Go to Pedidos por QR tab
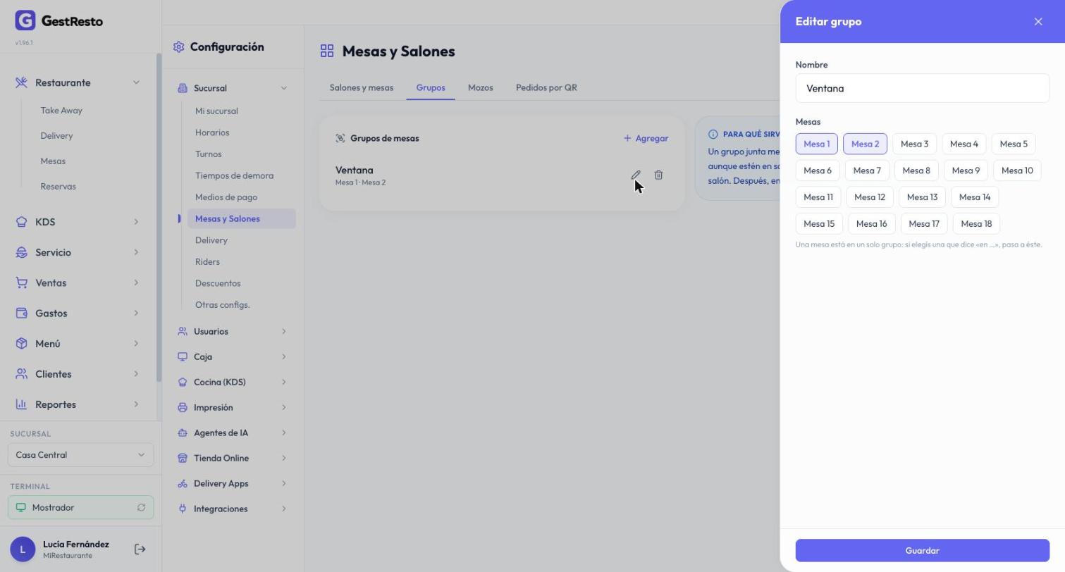 tap(546, 88)
